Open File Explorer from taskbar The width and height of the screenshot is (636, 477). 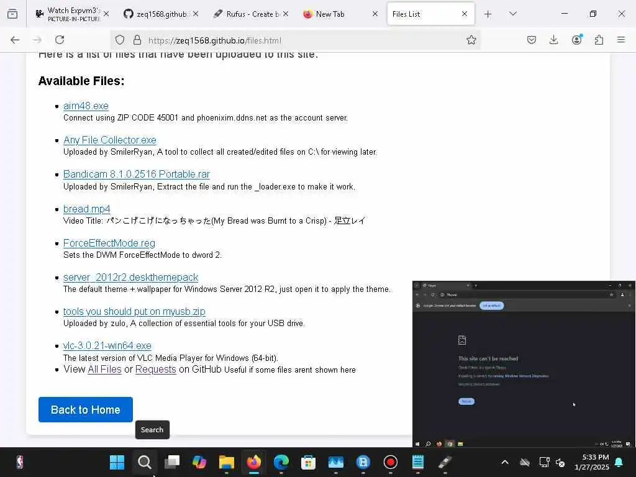(226, 462)
